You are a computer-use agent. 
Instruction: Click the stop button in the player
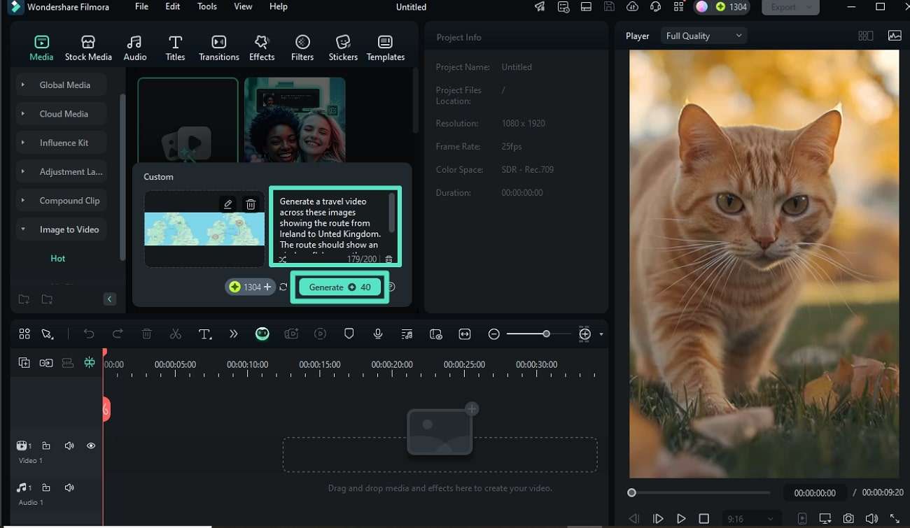(x=704, y=519)
